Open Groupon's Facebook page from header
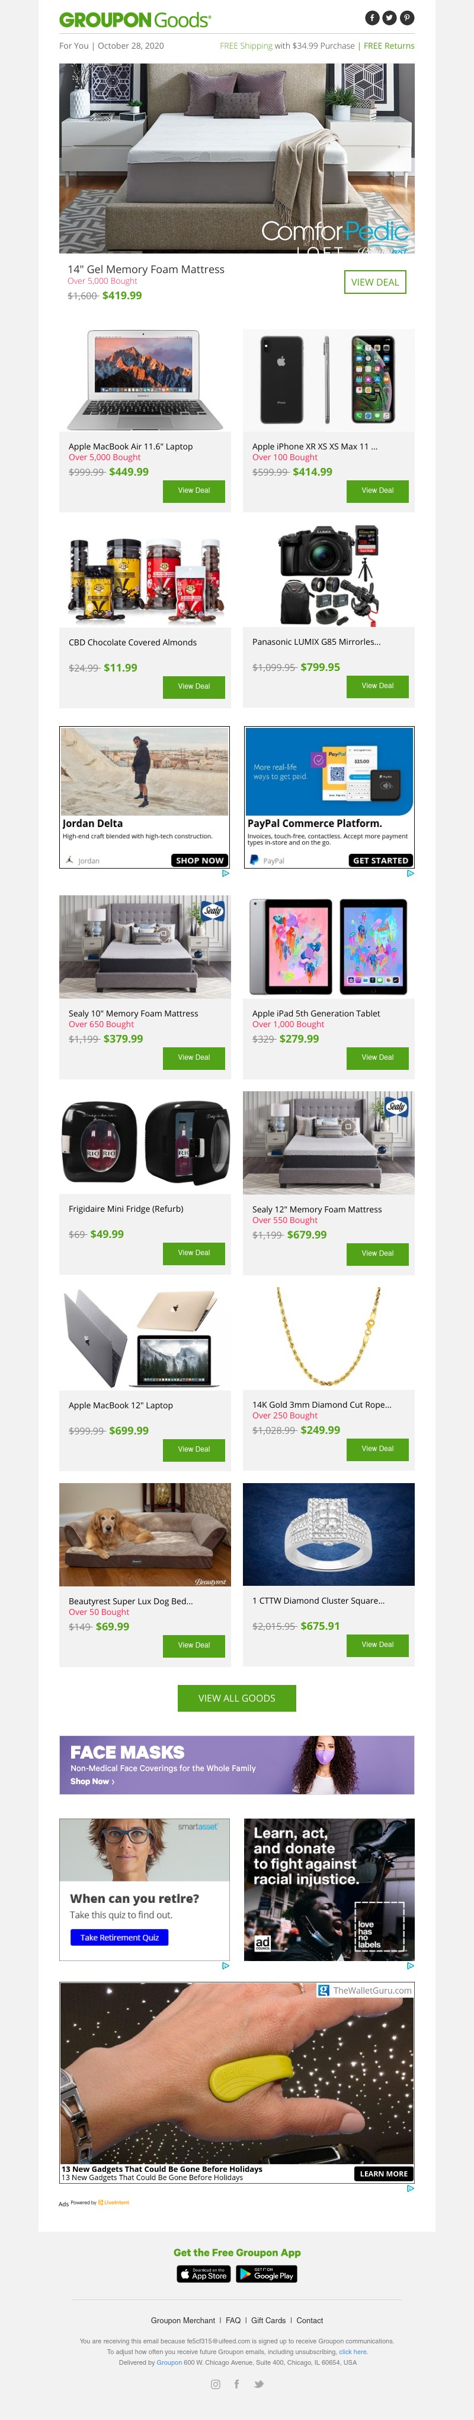Screen dimensions: 474x2420 372,18
